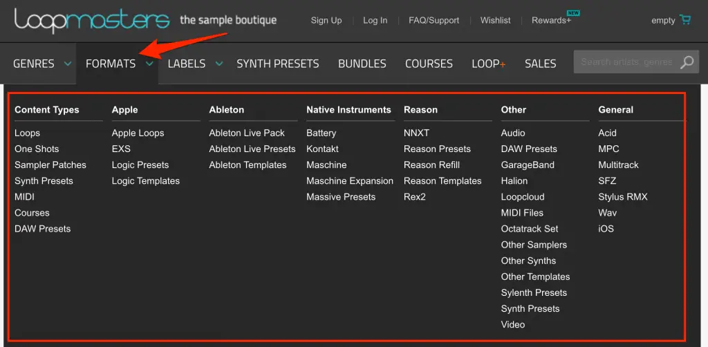708x347 pixels.
Task: Select Courses under Content Types
Action: click(x=32, y=213)
